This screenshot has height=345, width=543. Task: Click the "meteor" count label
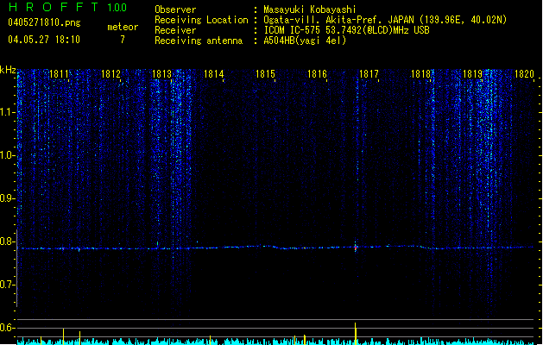(x=123, y=27)
